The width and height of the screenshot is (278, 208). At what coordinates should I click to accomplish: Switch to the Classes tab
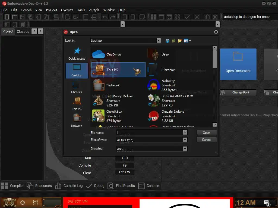23,31
